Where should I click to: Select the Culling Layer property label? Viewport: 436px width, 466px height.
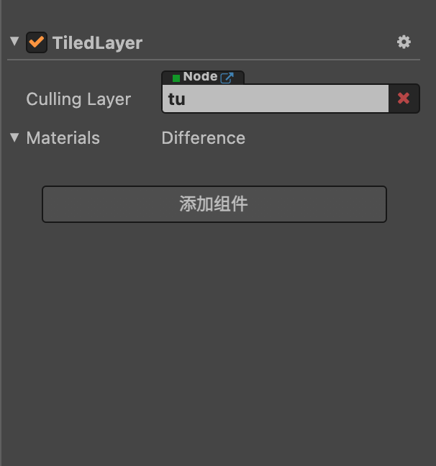pos(78,99)
